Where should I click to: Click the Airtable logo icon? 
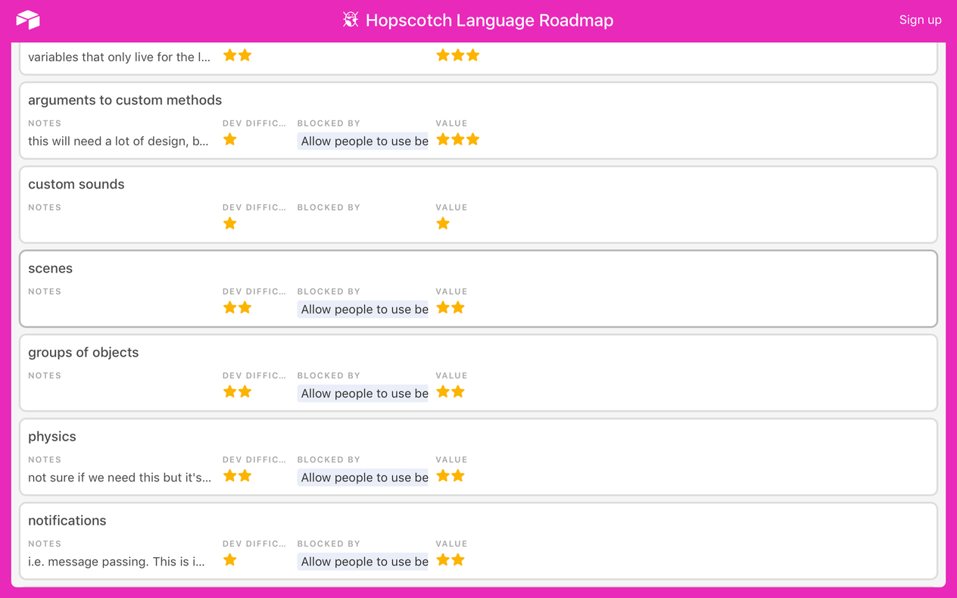(x=28, y=20)
